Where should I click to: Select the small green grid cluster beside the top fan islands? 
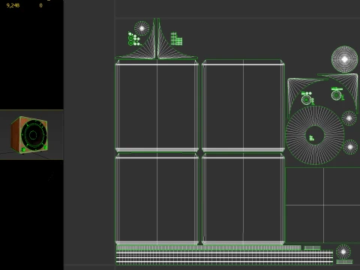pyautogui.click(x=176, y=39)
